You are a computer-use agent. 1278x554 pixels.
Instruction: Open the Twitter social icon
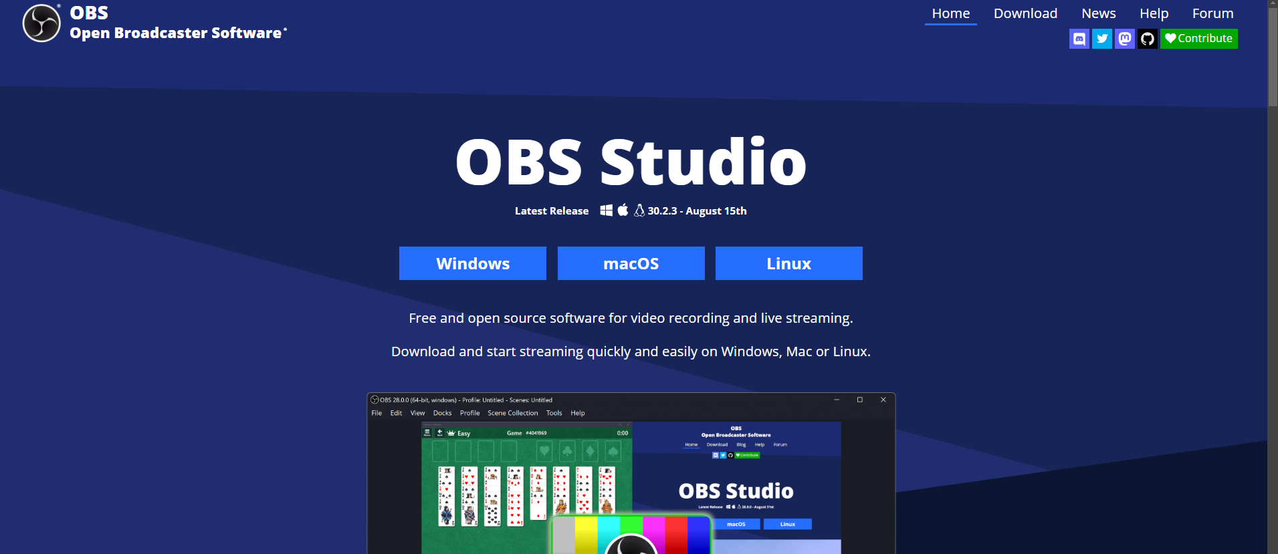pyautogui.click(x=1102, y=39)
